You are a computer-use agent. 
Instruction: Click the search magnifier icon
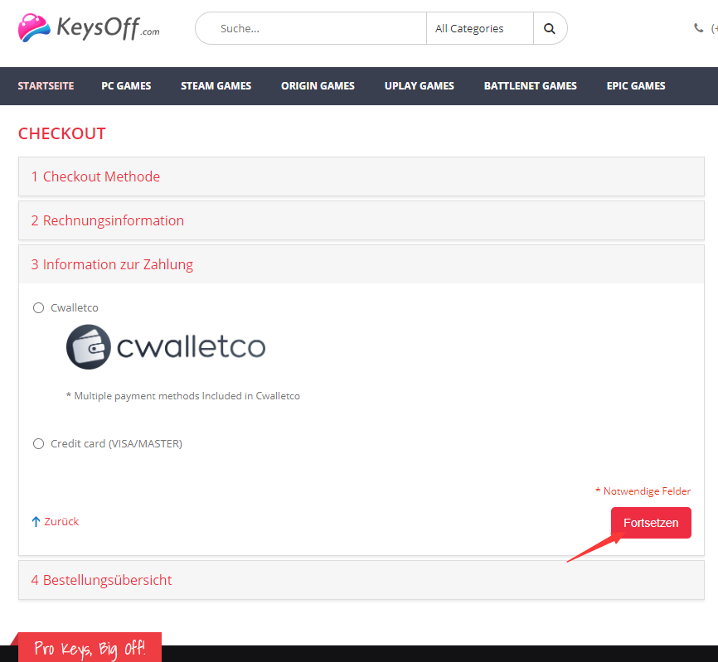[550, 28]
